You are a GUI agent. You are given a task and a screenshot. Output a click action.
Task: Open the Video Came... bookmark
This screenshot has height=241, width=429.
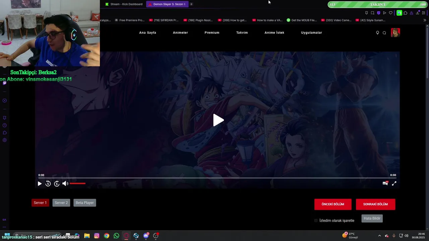[x=336, y=20]
